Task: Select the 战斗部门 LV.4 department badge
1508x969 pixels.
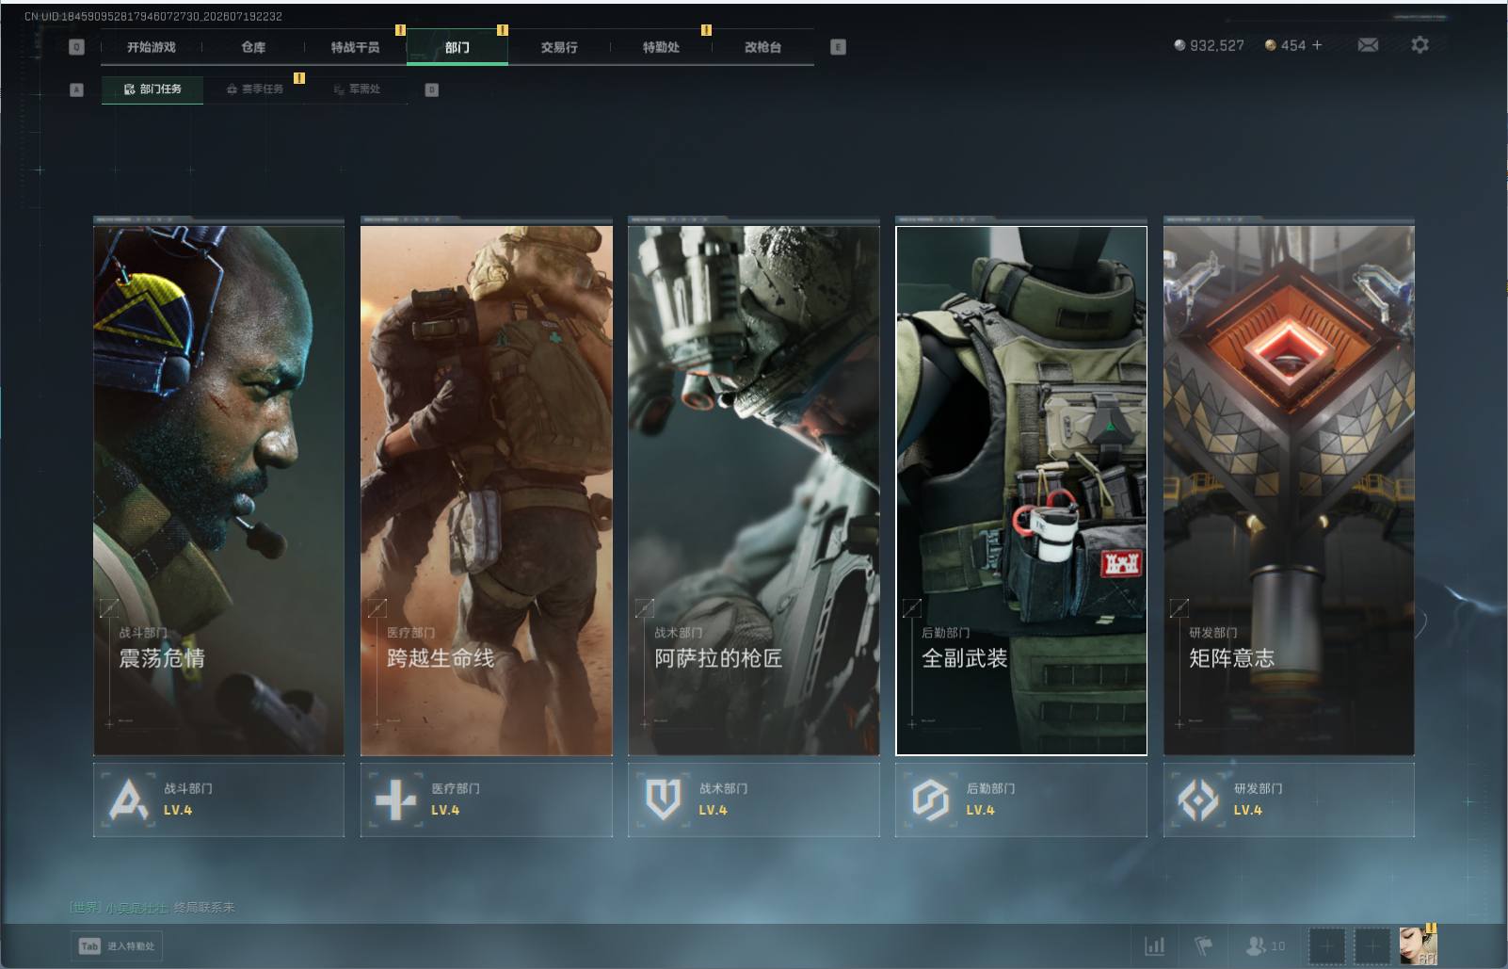Action: click(x=218, y=799)
